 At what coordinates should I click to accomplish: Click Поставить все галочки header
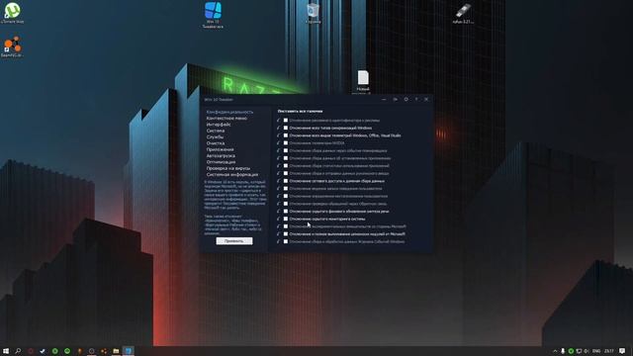[x=300, y=111]
